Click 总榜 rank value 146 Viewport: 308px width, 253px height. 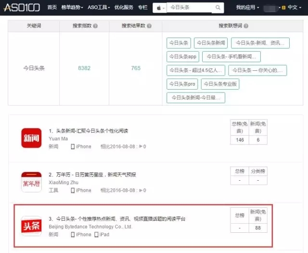pos(240,140)
